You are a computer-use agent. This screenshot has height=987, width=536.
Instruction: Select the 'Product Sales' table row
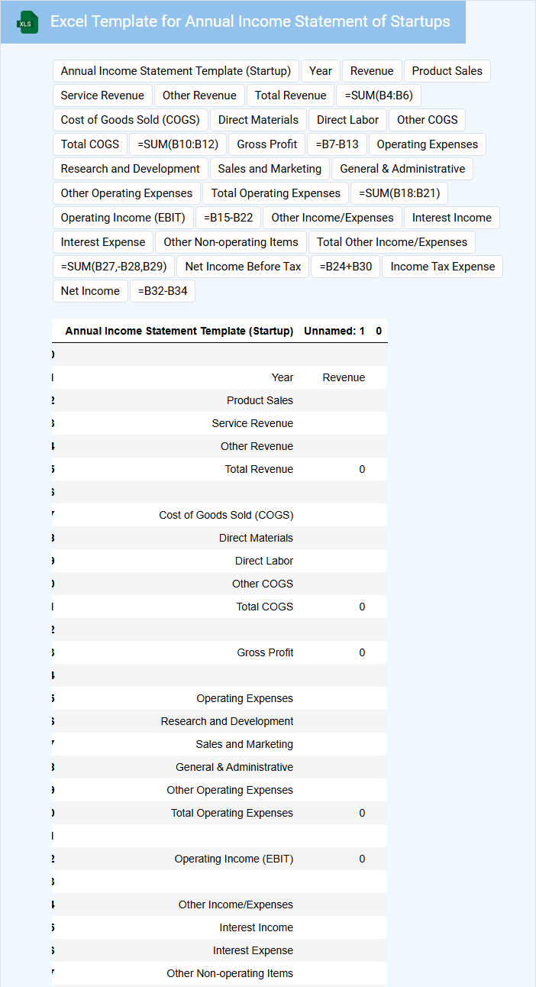[x=220, y=400]
